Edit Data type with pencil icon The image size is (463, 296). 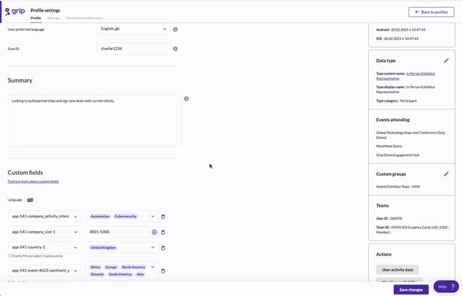point(446,60)
